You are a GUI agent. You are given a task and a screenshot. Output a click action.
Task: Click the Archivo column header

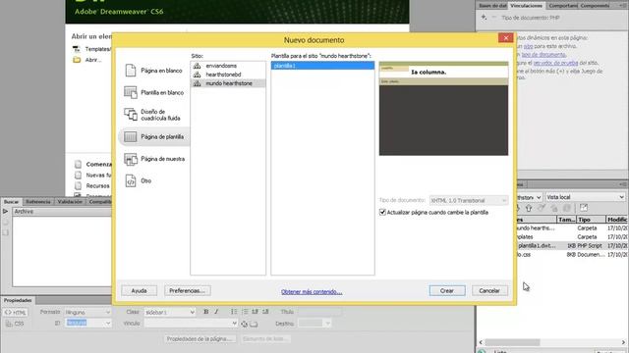(x=62, y=212)
